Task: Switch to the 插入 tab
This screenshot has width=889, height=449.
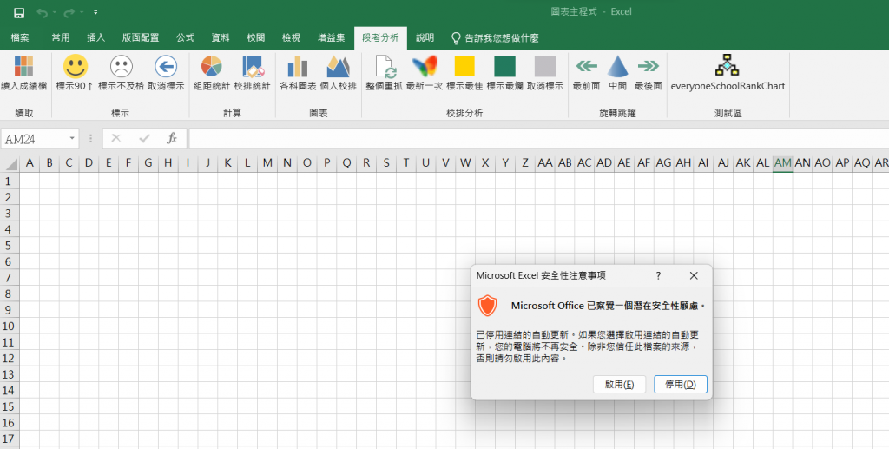Action: coord(95,38)
